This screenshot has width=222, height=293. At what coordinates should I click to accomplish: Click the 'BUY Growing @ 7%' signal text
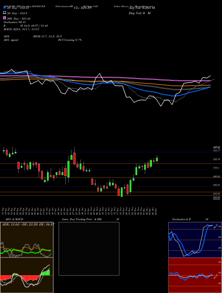[70, 40]
